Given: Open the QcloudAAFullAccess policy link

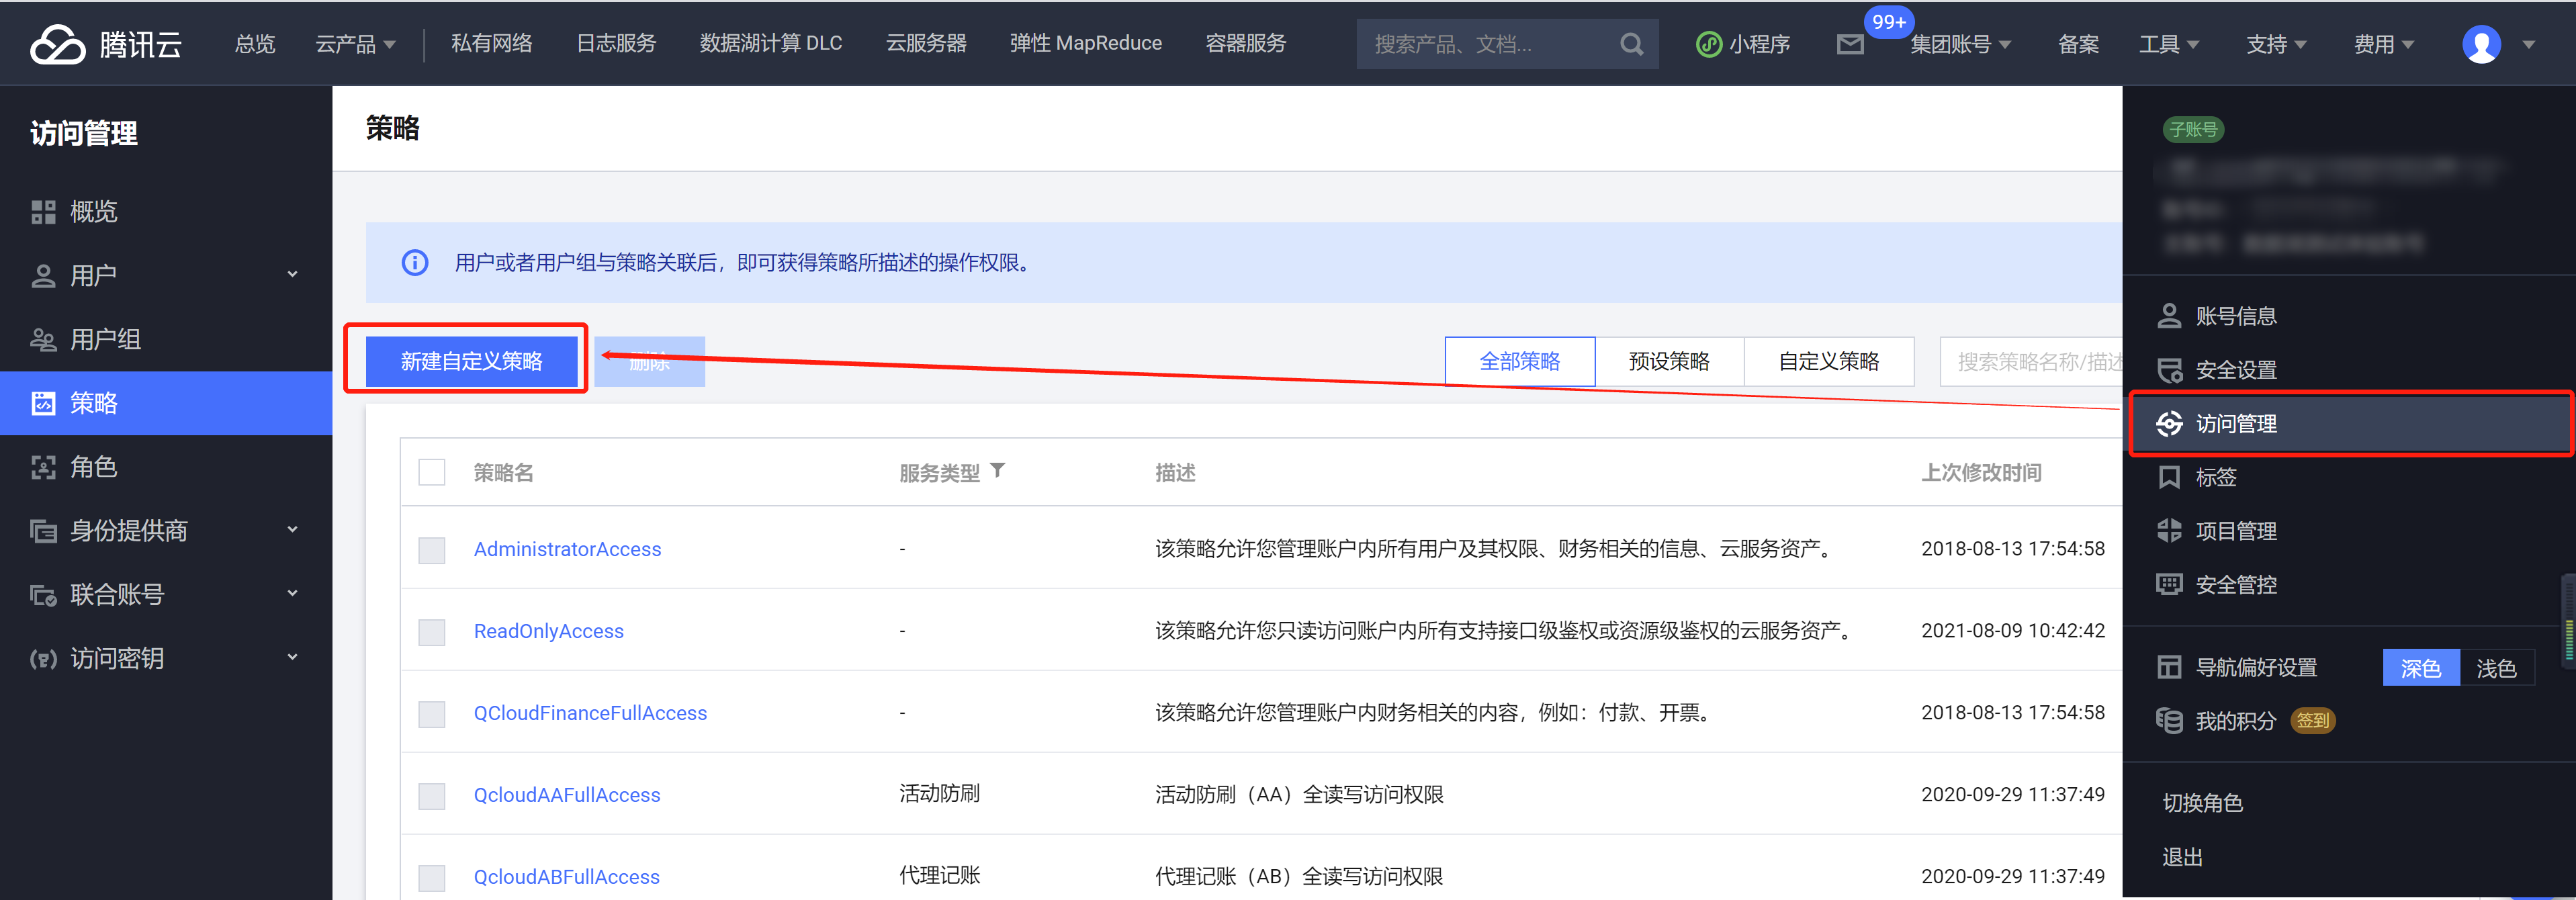Looking at the screenshot, I should 566,795.
